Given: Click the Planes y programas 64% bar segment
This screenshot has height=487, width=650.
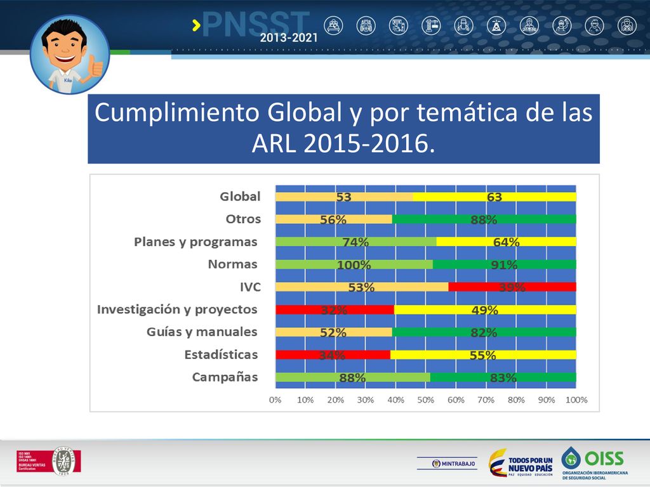Looking at the screenshot, I should point(506,242).
